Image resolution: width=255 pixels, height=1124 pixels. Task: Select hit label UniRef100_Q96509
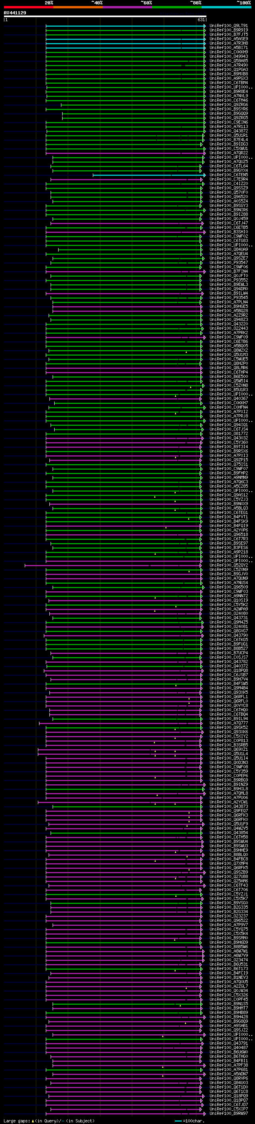point(229,587)
